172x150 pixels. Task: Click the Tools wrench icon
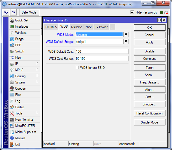(12, 113)
